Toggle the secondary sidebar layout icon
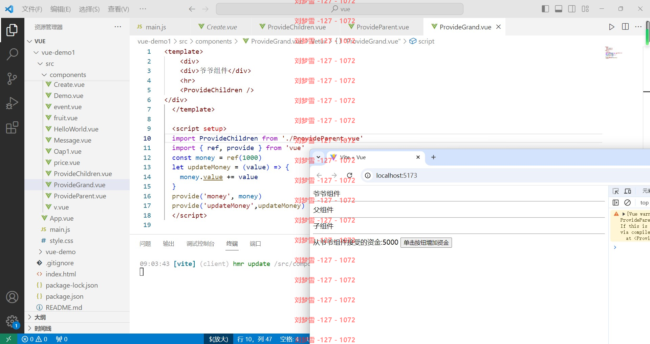 point(572,9)
